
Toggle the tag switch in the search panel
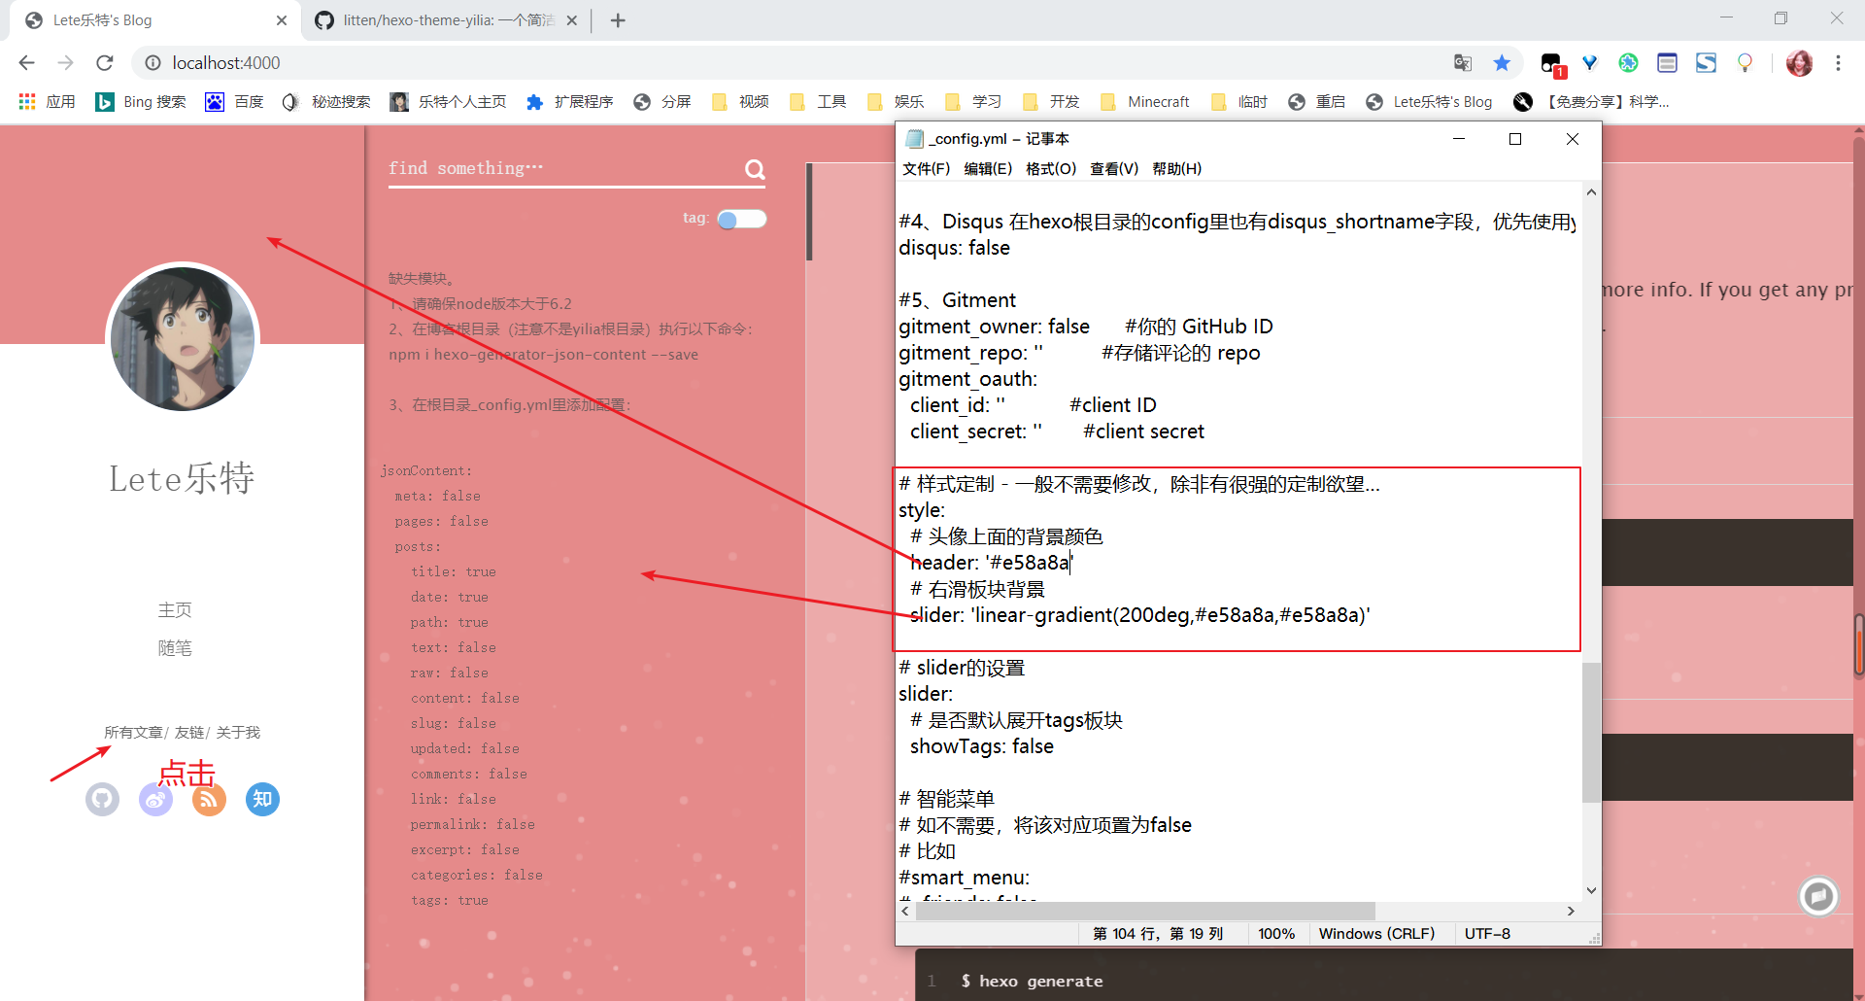(x=741, y=219)
